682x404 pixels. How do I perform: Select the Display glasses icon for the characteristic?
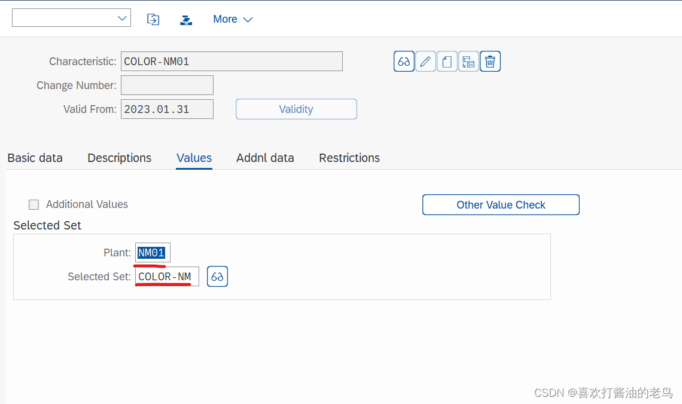(404, 61)
